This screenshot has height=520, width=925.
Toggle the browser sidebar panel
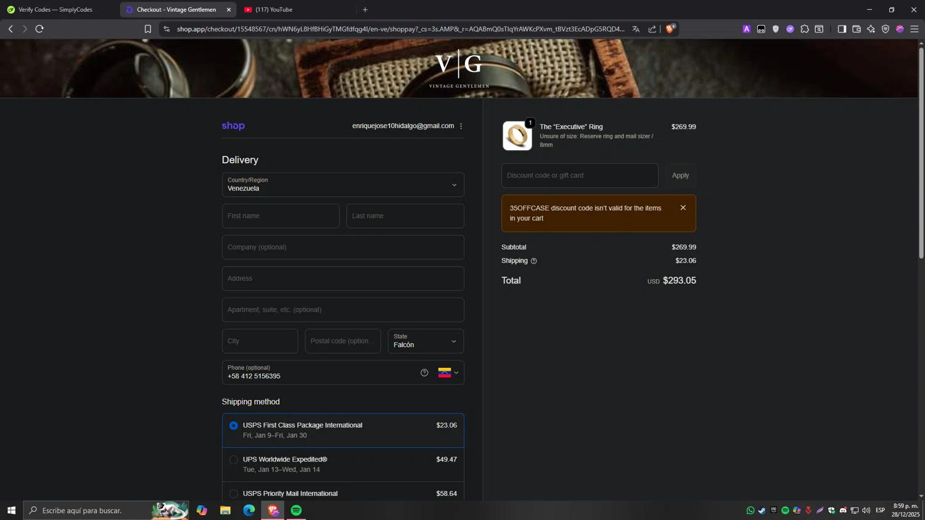click(x=842, y=29)
